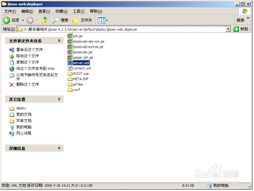254x191 pixels.
Task: Click the 'context.xml' file name text
Action: coord(82,68)
